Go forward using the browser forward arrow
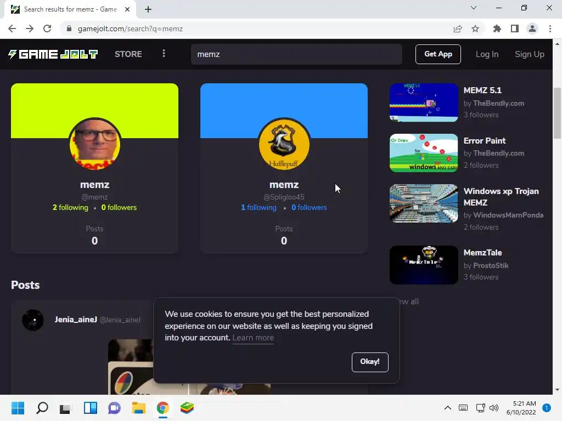The height and width of the screenshot is (421, 562). [30, 29]
